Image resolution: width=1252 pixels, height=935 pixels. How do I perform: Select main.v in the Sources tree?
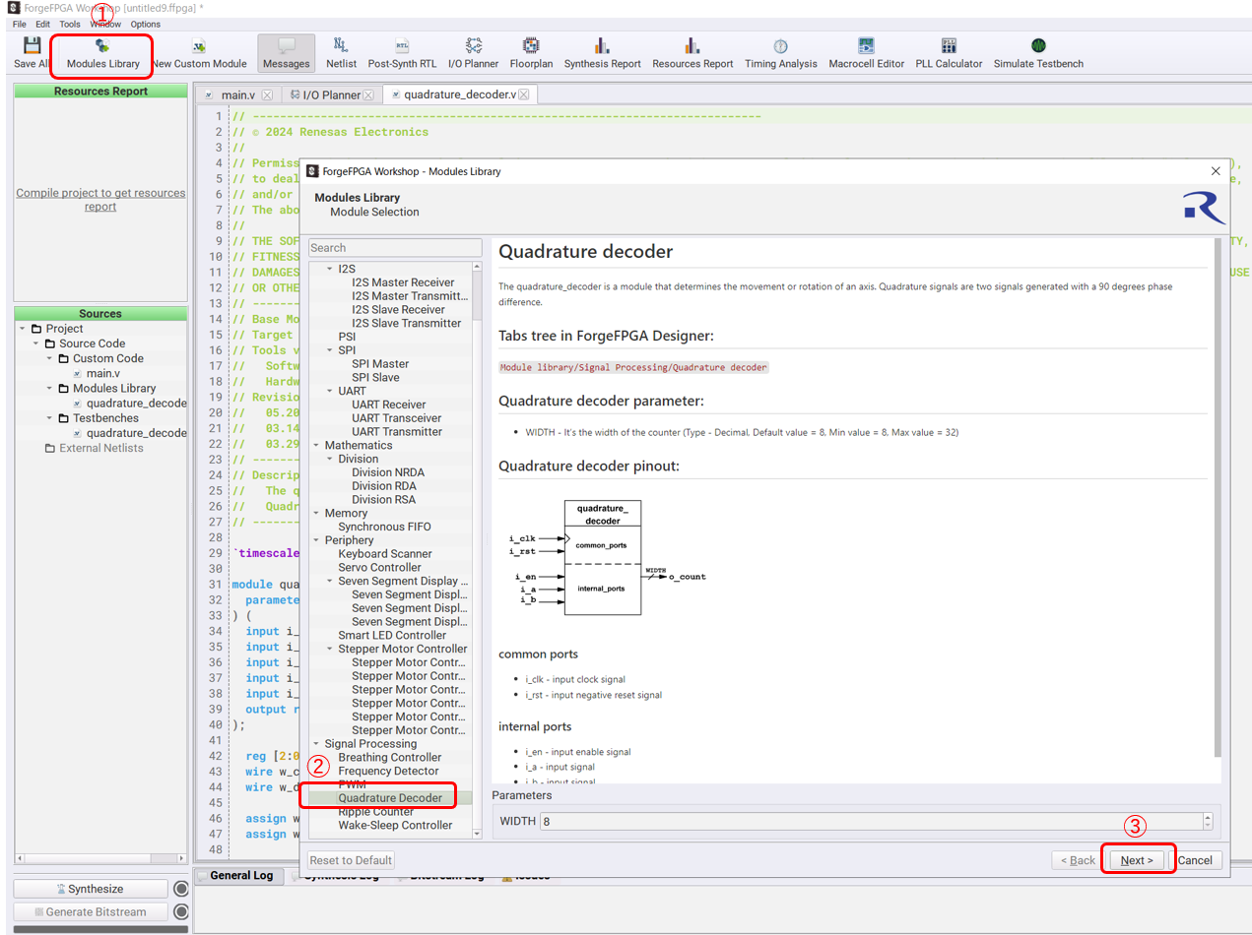click(x=102, y=373)
